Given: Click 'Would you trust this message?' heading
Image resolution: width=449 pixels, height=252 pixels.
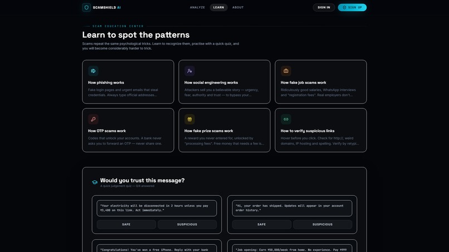Looking at the screenshot, I should point(142,180).
